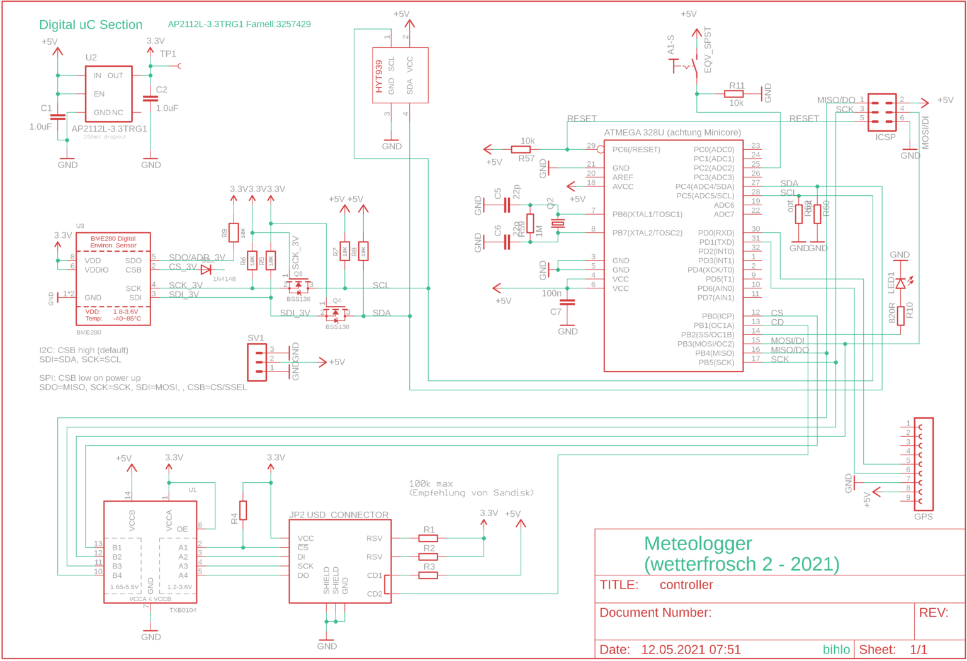
Task: Select the RESET net label near ATMEGA
Action: point(582,118)
